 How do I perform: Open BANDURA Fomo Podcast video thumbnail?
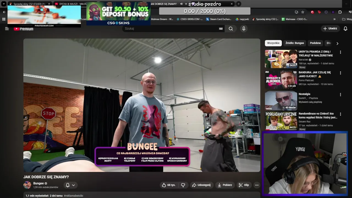281,79
